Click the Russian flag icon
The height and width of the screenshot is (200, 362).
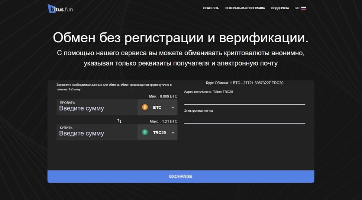tap(304, 8)
